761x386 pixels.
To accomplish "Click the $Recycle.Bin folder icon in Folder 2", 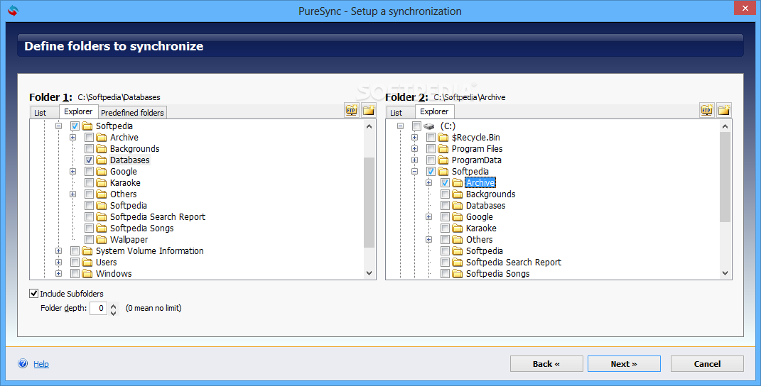I will point(443,137).
